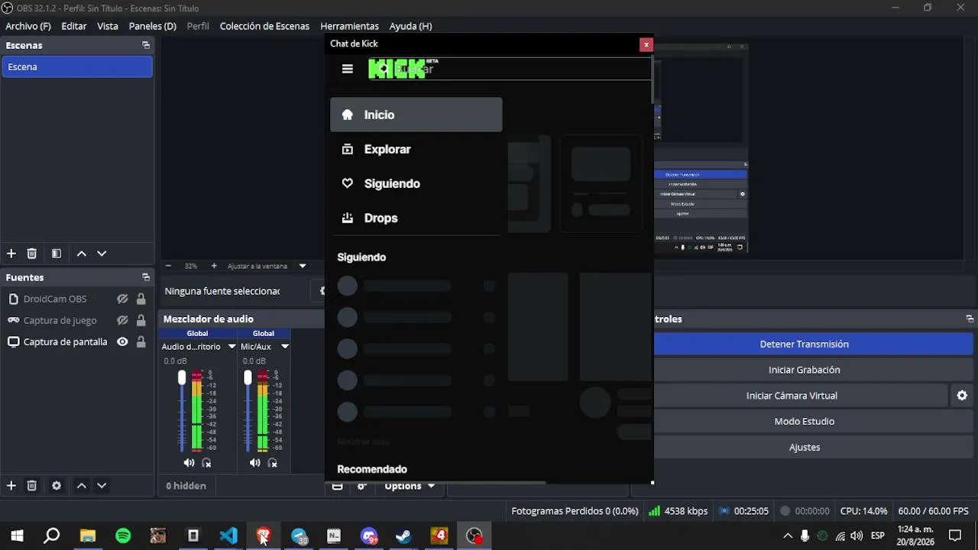Move the source down in the Fuentes list
Screen dimensions: 978x550
point(102,486)
